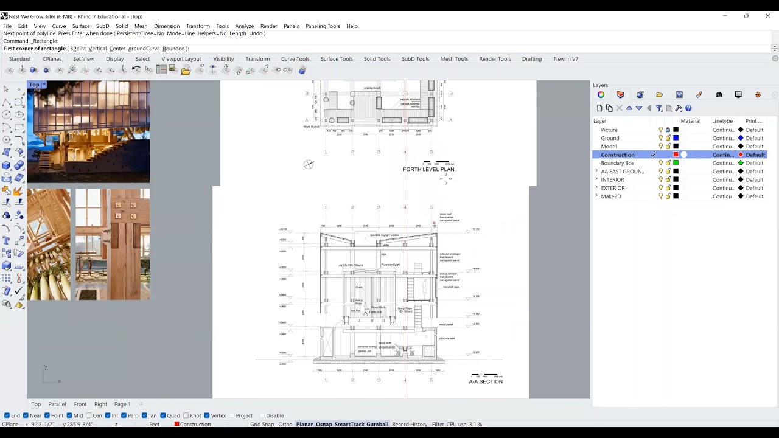Toggle the Point osnap checkbox
779x438 pixels.
tap(47, 415)
